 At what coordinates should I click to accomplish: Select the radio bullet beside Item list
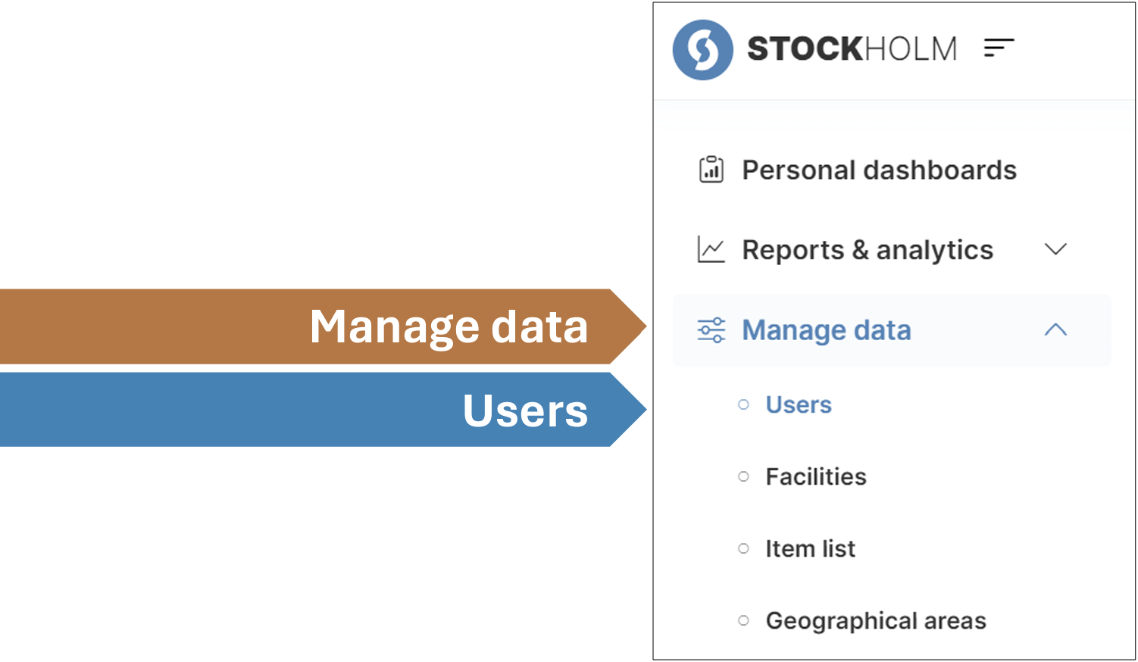[x=743, y=548]
